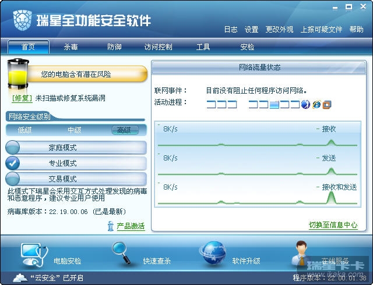Open the 工具 tab
This screenshot has height=285, width=373.
coord(203,47)
